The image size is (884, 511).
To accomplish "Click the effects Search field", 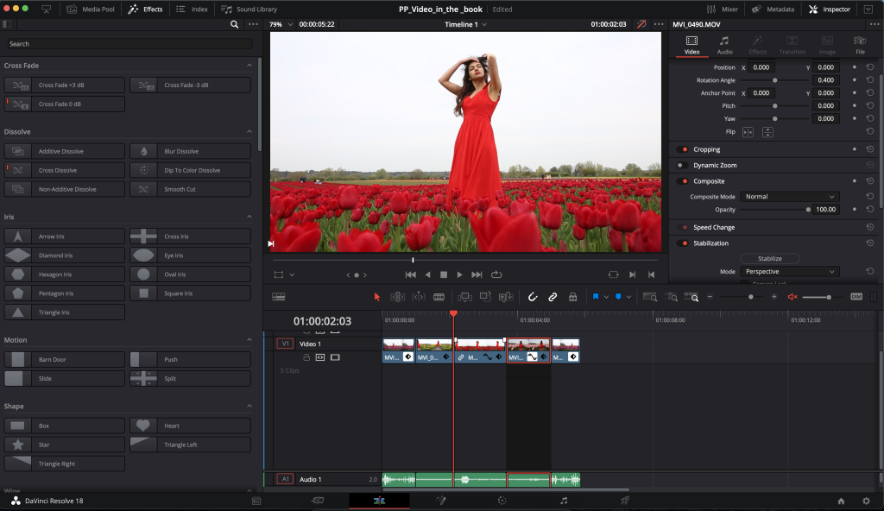I will tap(129, 43).
